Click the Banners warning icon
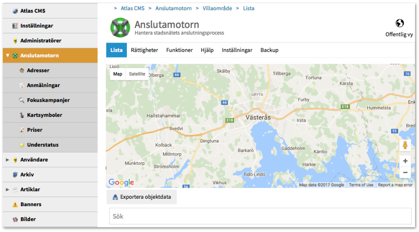This screenshot has height=232, width=419. [x=15, y=204]
